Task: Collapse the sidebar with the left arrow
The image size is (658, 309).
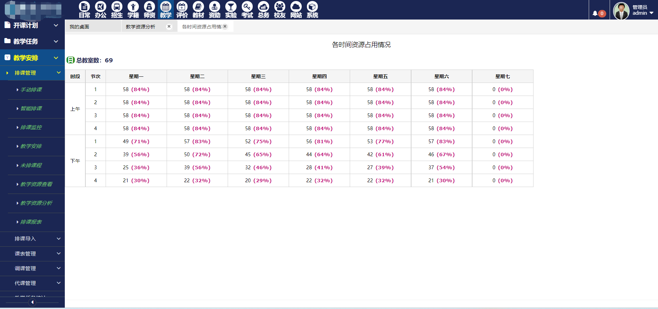Action: [32, 302]
